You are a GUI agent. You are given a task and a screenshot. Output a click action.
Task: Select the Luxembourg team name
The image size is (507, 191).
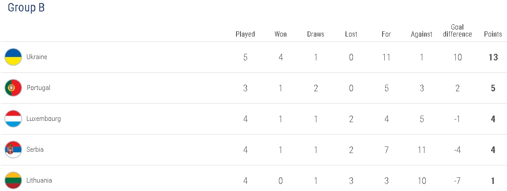point(43,119)
